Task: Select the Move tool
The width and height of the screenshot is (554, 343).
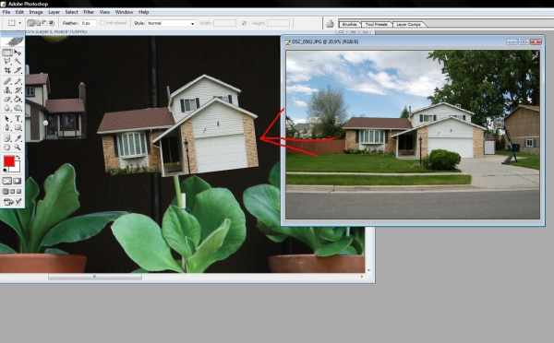Action: pos(18,53)
